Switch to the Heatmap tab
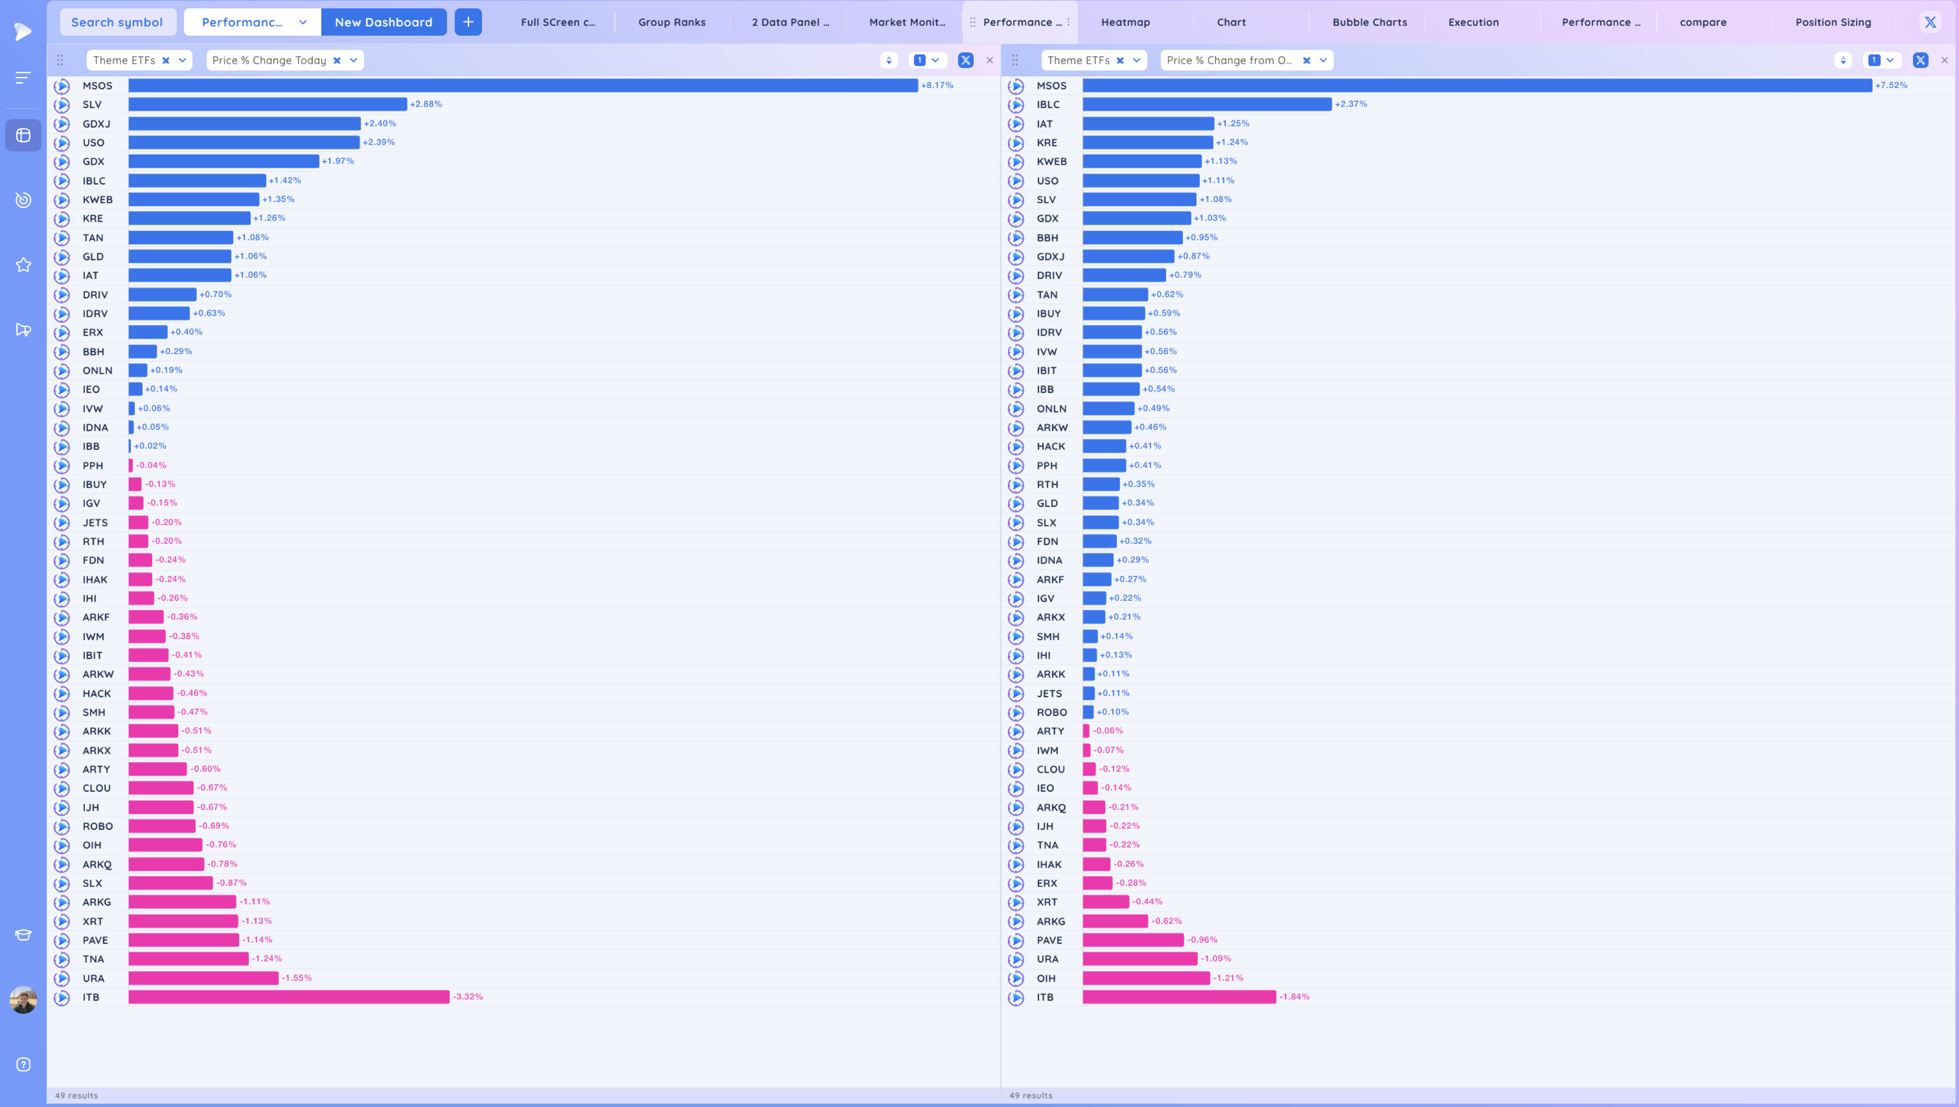 point(1125,22)
